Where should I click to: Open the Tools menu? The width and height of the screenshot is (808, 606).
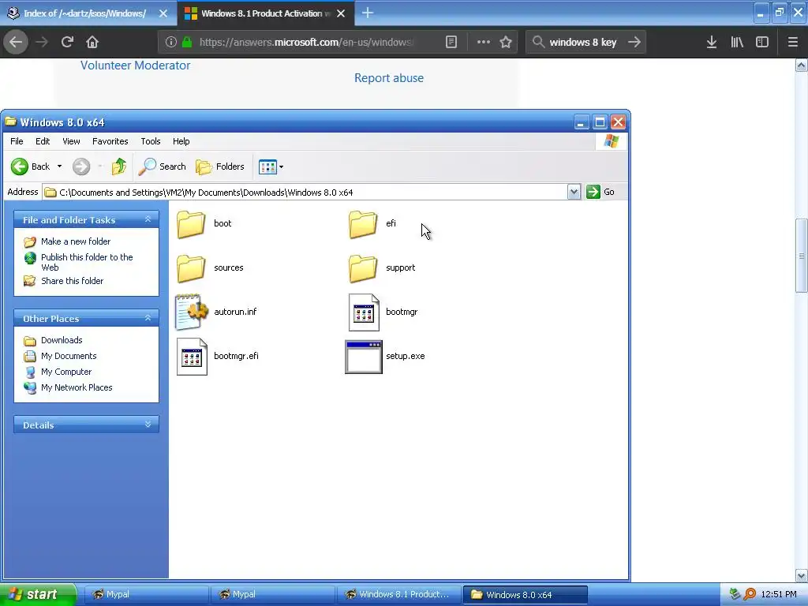coord(151,141)
